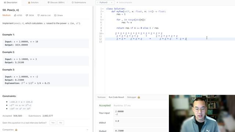
Task: Click Example 2 output 9.26100
Action: point(19,62)
